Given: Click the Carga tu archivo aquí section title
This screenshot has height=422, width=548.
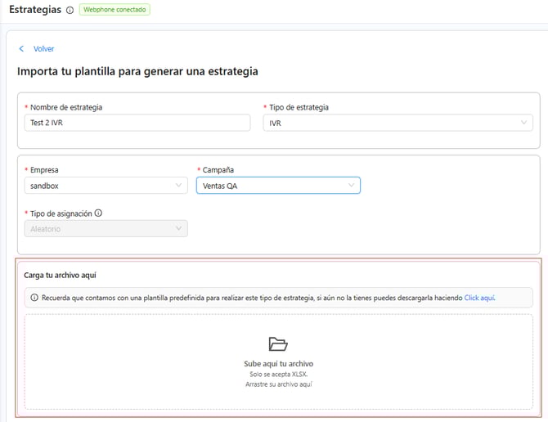Looking at the screenshot, I should (61, 275).
